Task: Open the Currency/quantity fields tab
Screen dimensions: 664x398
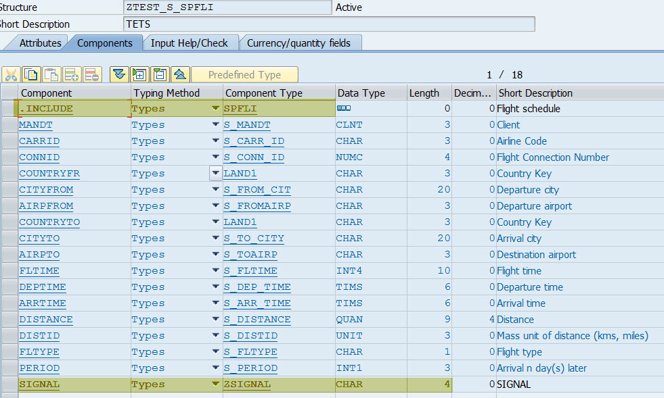Action: tap(300, 43)
